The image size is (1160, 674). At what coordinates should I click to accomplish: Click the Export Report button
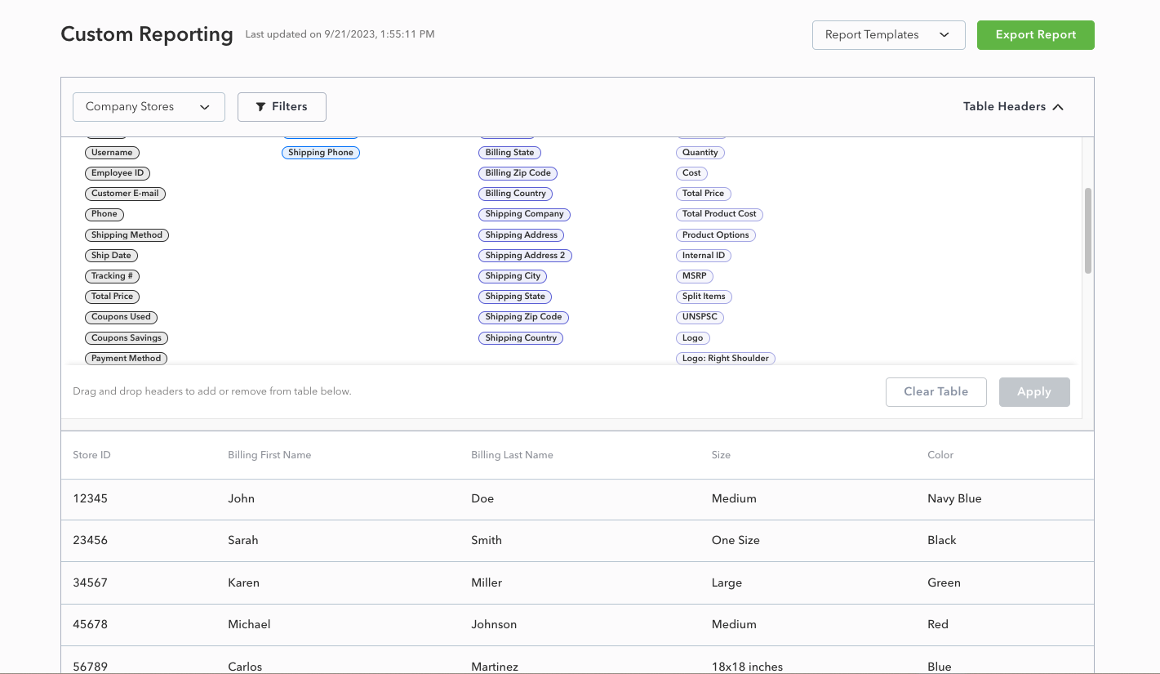(x=1035, y=35)
